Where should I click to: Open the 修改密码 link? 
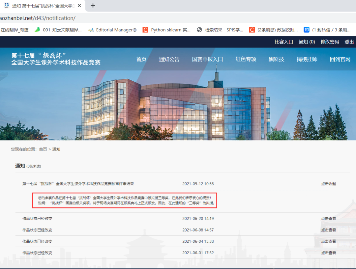click(330, 42)
